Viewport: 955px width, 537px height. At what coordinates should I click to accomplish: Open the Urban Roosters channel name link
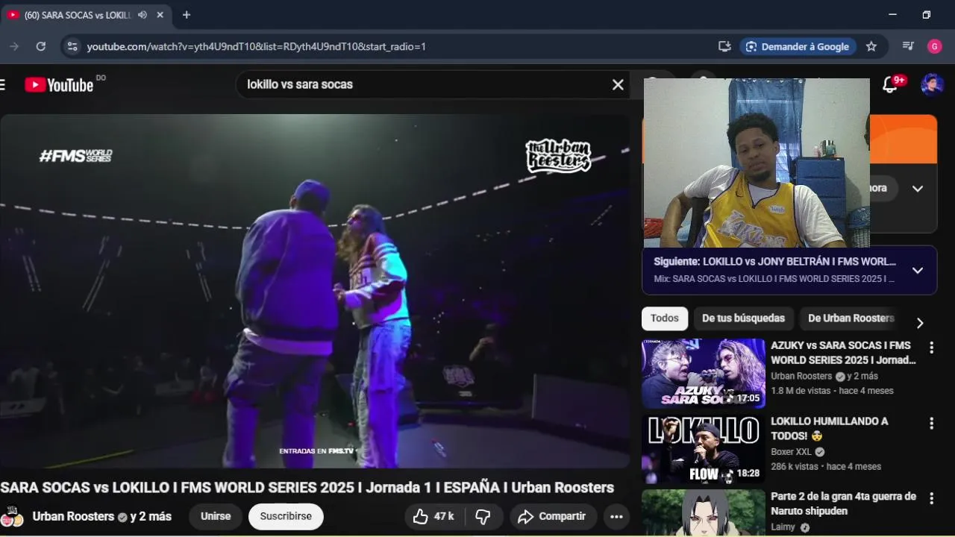click(73, 516)
